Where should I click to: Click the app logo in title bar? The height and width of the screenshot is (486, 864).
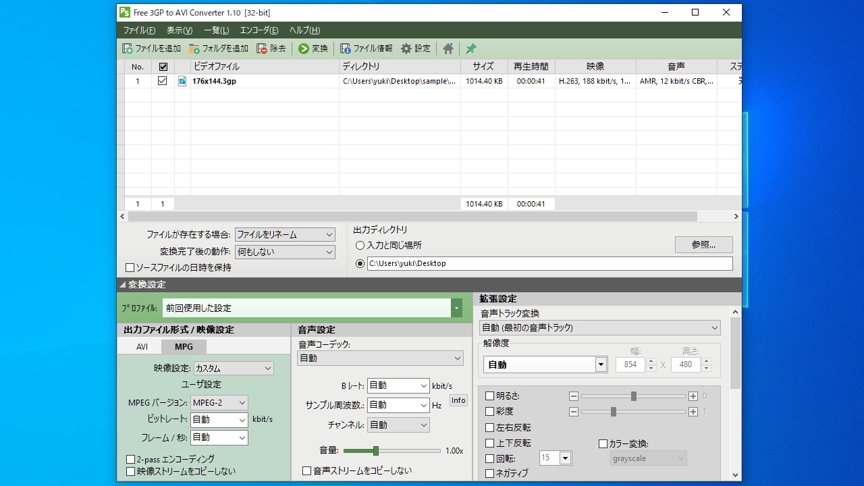[x=124, y=12]
